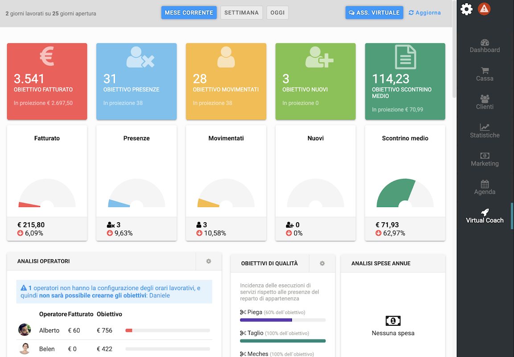Click the Scontrino medio gauge chart
This screenshot has width=514, height=357.
(405, 193)
